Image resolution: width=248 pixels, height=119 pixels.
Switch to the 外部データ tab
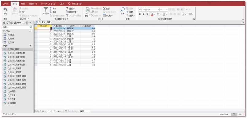tap(33, 3)
